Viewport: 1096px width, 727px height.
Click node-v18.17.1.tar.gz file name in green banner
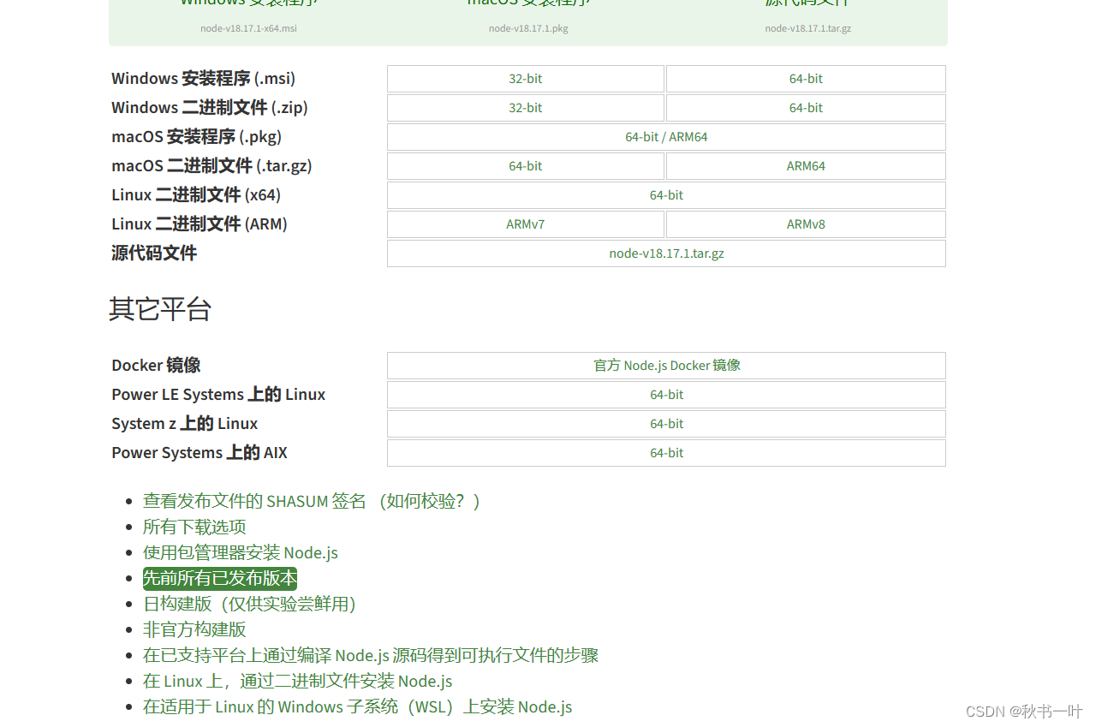808,28
